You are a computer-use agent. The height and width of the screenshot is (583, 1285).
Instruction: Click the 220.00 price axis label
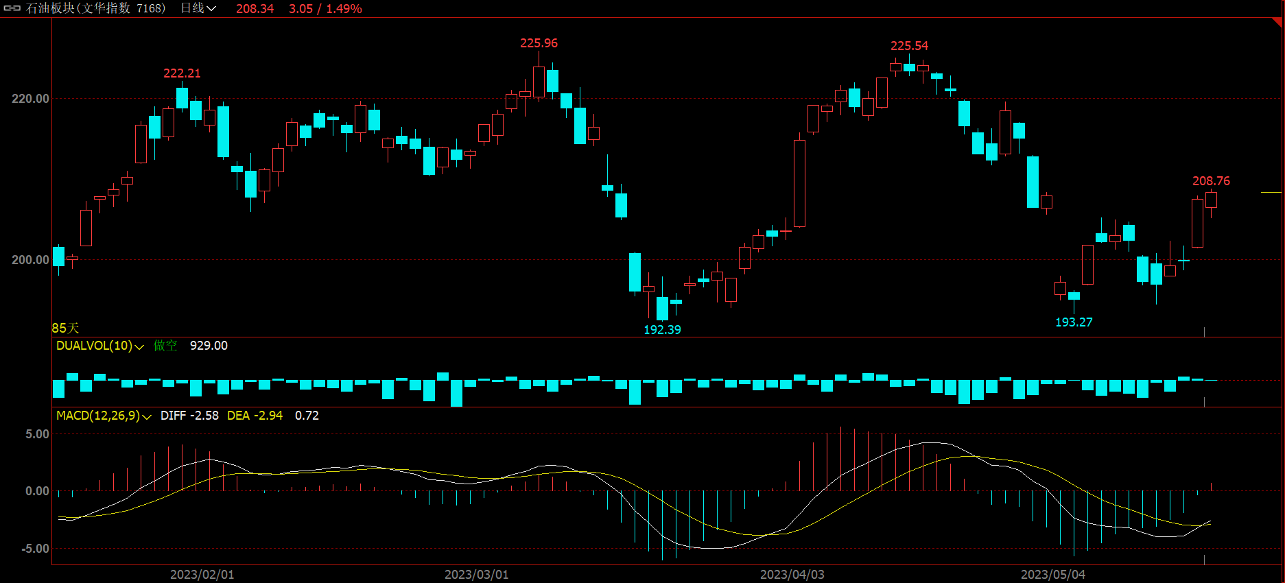30,99
